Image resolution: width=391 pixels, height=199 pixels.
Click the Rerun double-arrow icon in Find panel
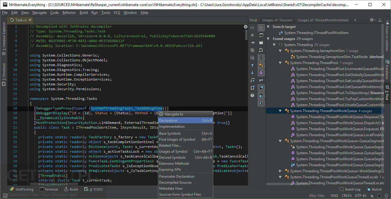252,28
